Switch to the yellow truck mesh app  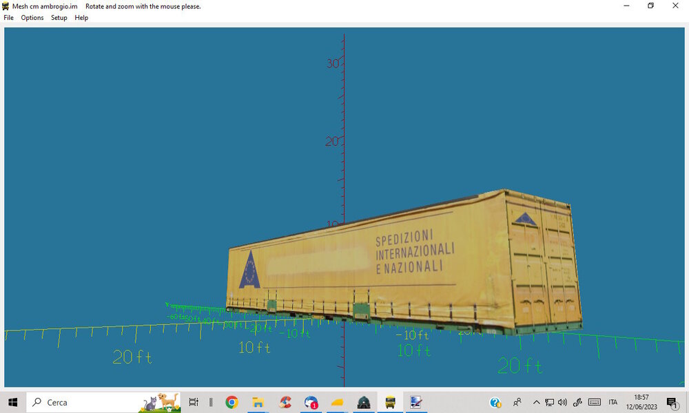tap(390, 402)
